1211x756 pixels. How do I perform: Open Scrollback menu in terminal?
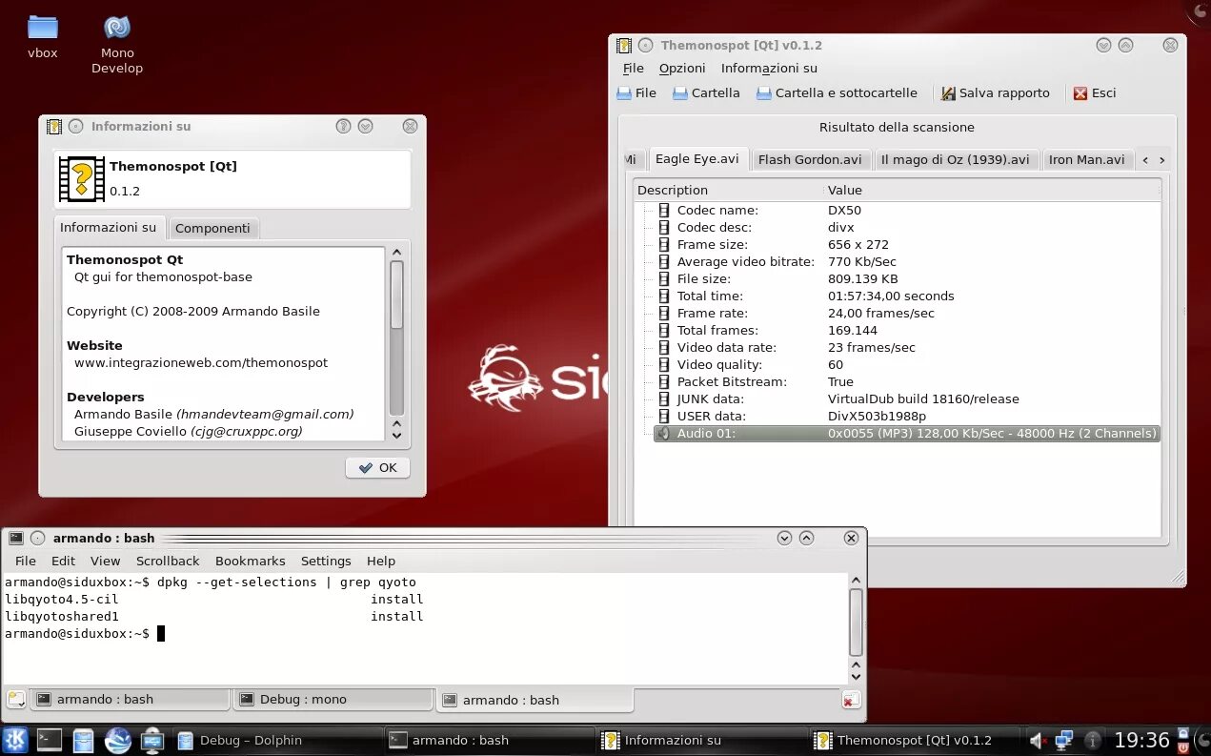click(168, 561)
